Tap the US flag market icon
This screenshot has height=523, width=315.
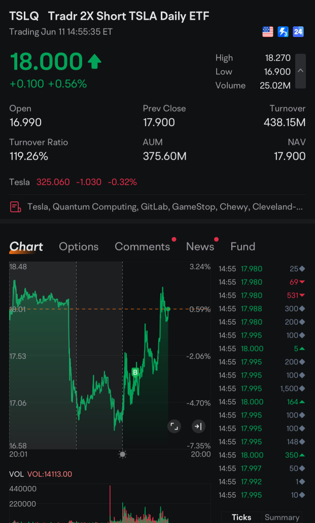click(x=268, y=32)
